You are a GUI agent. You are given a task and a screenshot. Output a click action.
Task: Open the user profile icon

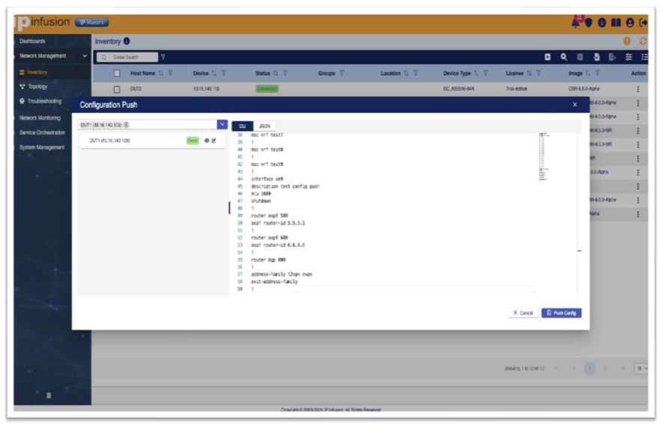click(x=630, y=22)
